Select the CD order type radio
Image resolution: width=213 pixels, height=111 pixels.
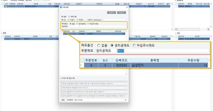tap(62, 20)
